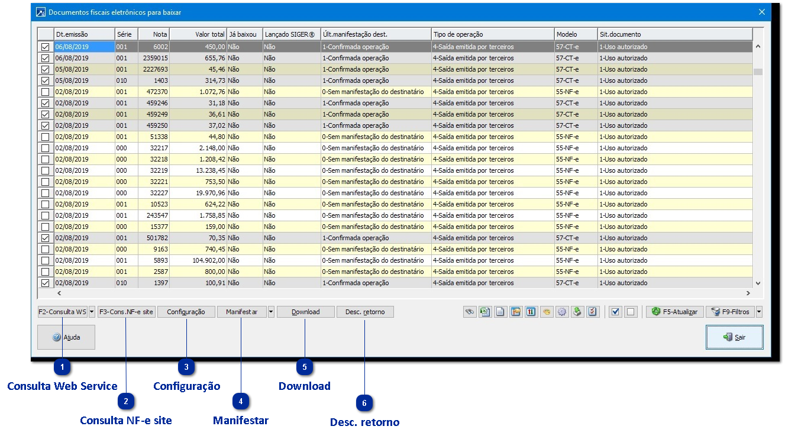Expand the F9-Filtros dropdown arrow
Screen dimensions: 785x439
click(x=759, y=312)
